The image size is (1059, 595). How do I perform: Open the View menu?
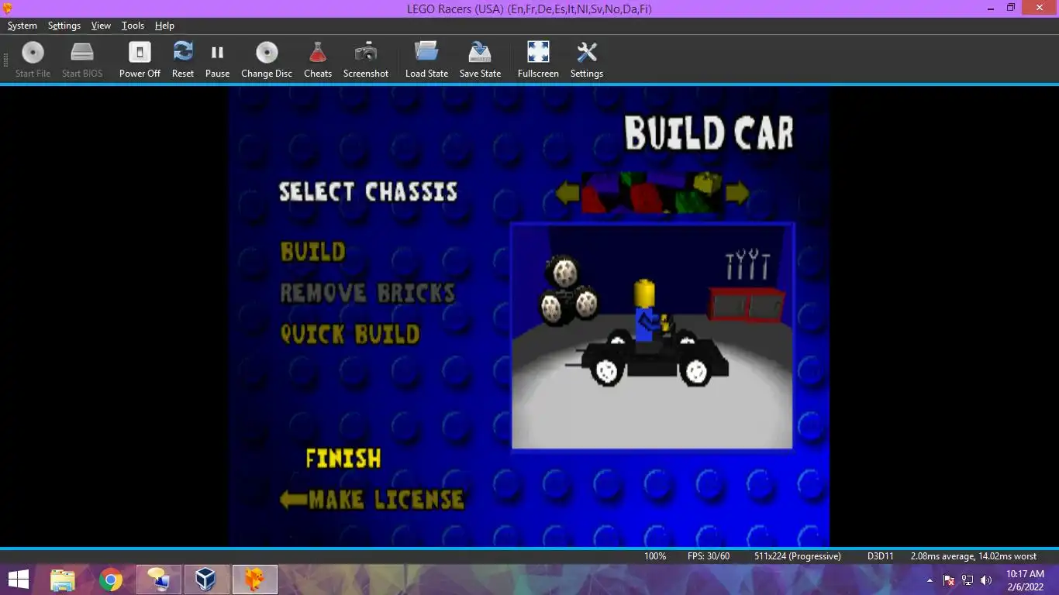101,26
